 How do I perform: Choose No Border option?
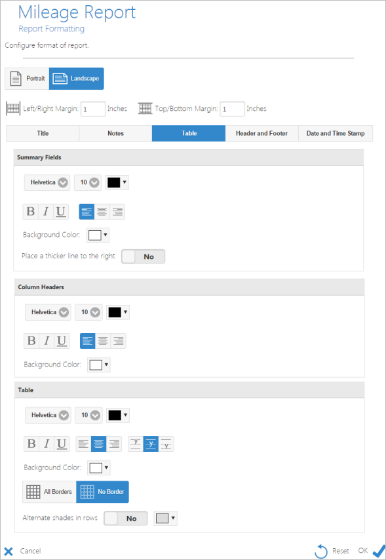tap(102, 492)
